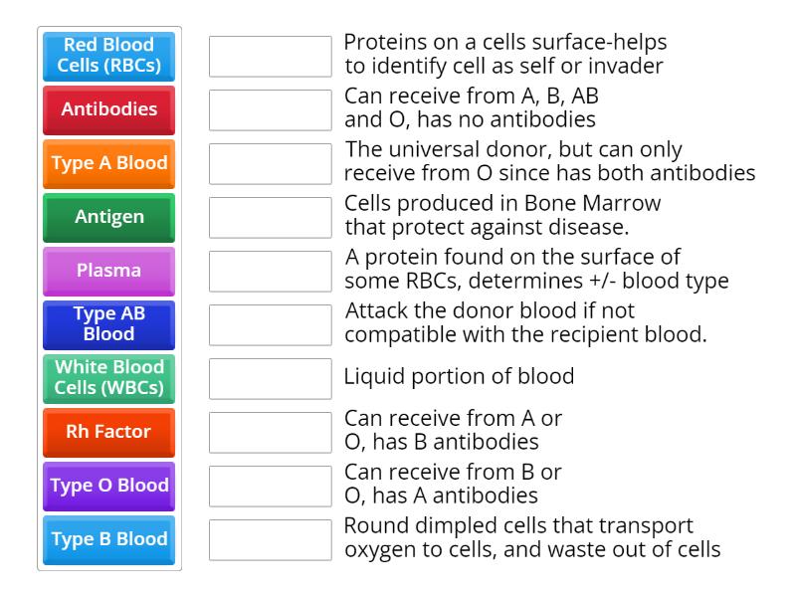Image resolution: width=796 pixels, height=597 pixels.
Task: Select the White Blood Cells (WBCs) tile
Action: pos(107,379)
